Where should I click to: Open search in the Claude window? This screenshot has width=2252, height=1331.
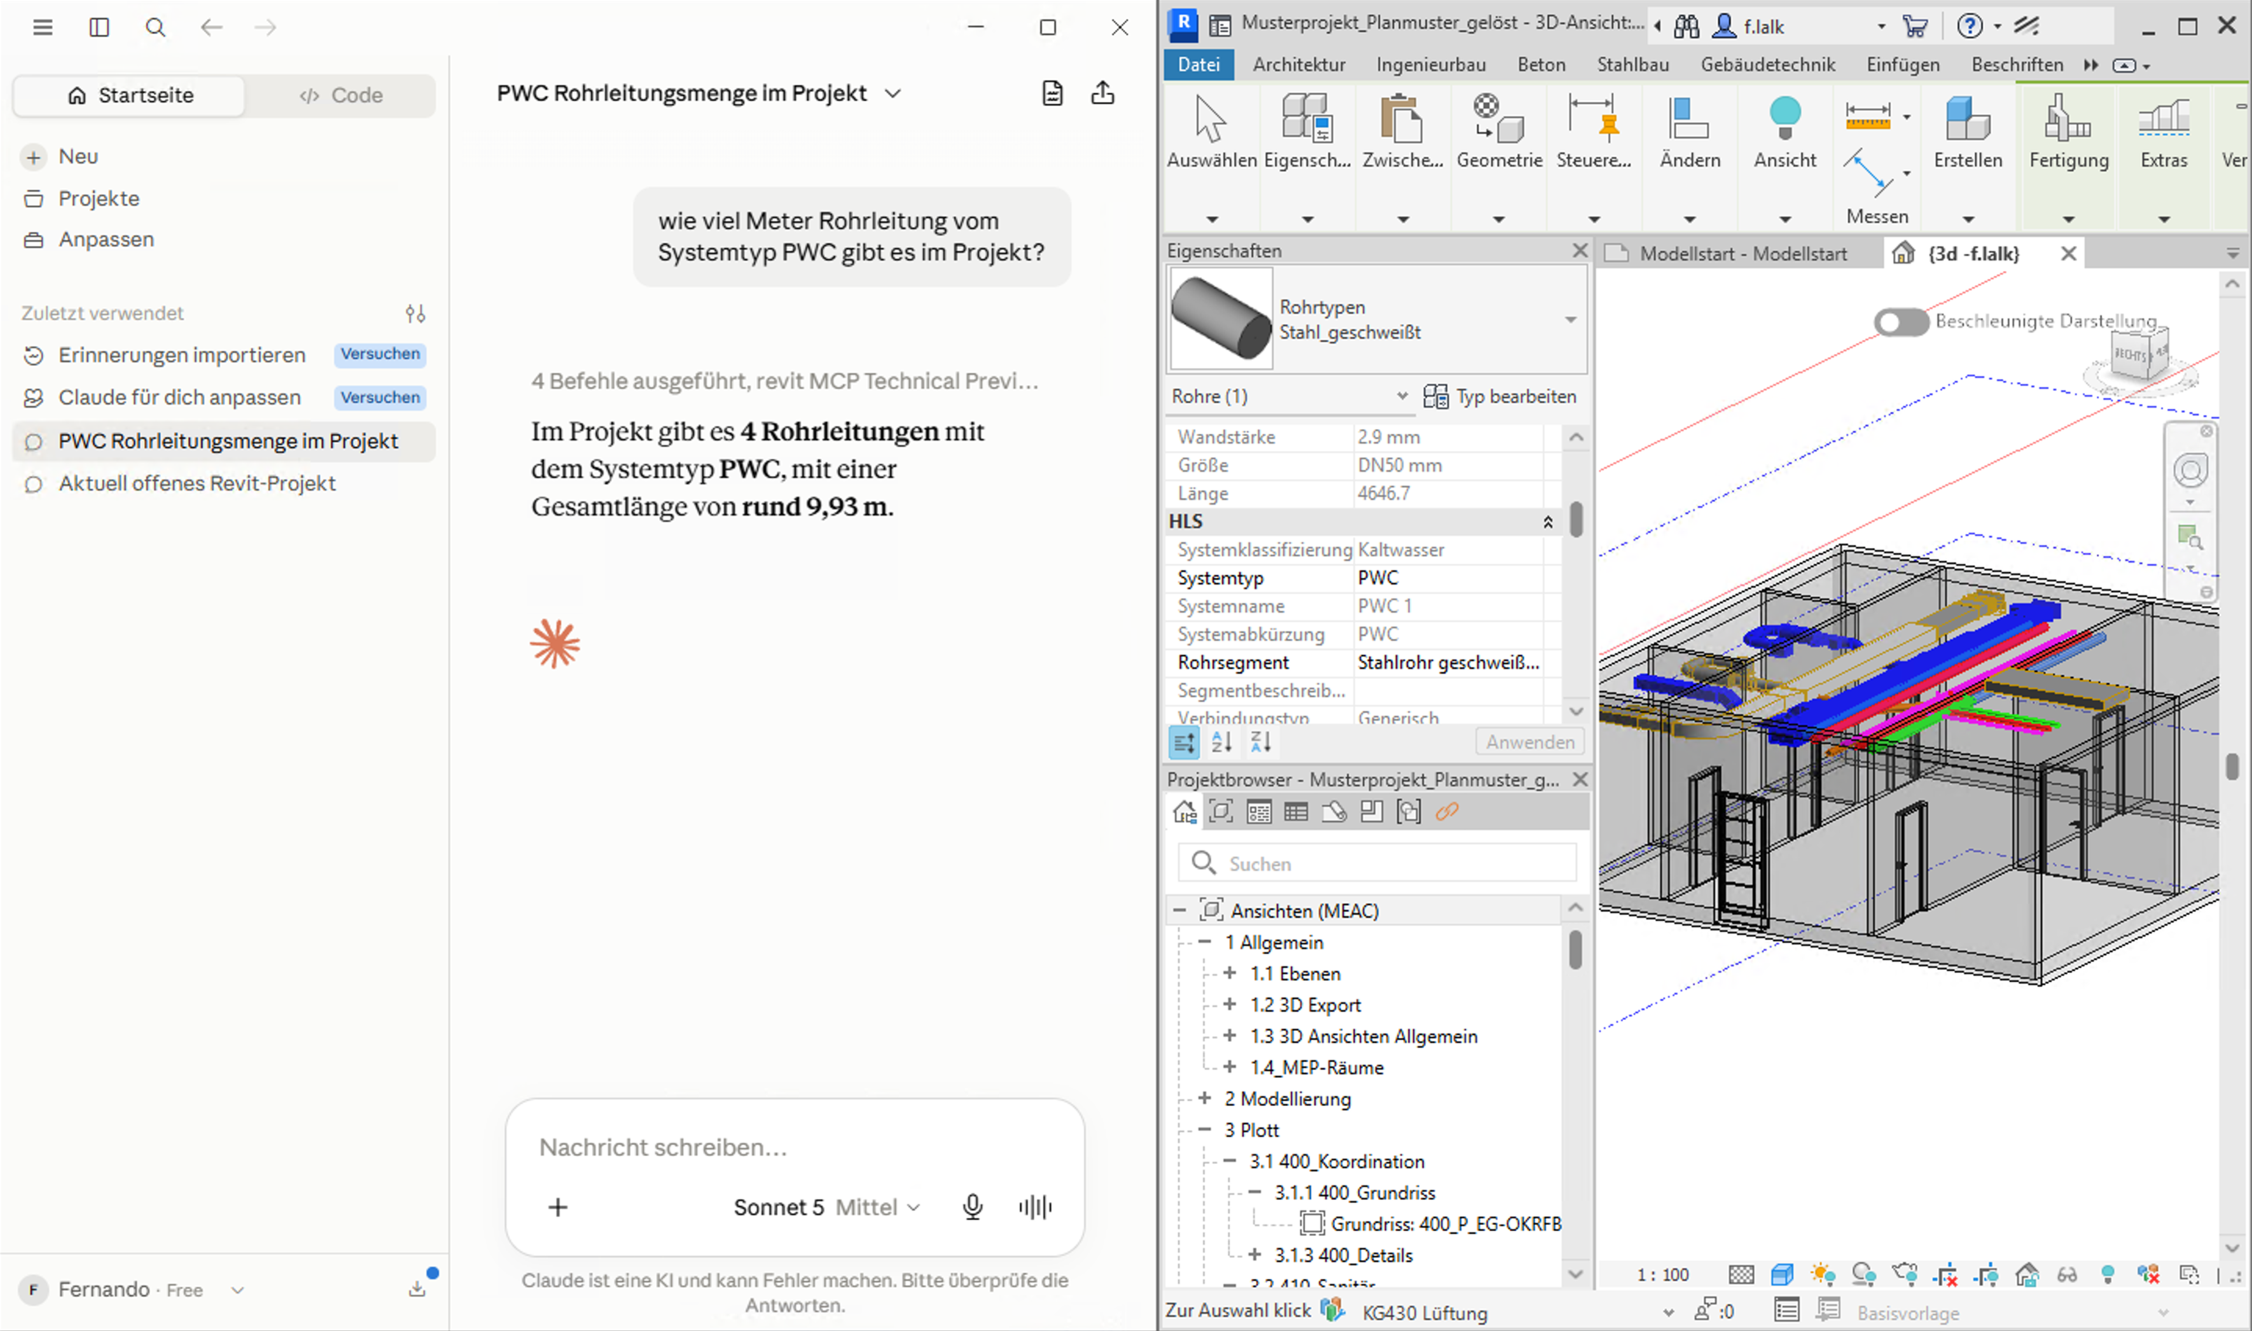pyautogui.click(x=155, y=27)
